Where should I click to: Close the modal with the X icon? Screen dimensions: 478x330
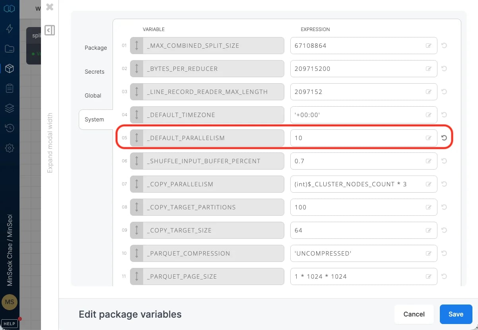coord(50,7)
